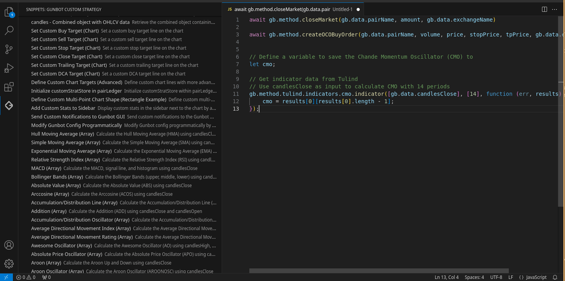Insert 'Set Custom Close Target (Chart)' snippet
Screen dimensions: 565x281
pyautogui.click(x=120, y=57)
